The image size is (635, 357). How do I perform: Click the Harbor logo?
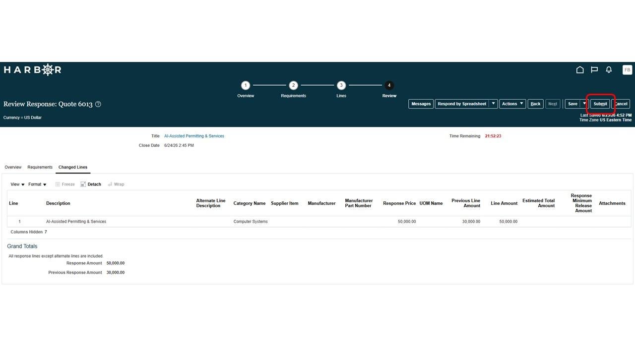[32, 70]
